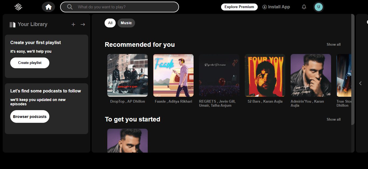Click the Create playlist button
Viewport: 368px width, 169px height.
[x=30, y=63]
